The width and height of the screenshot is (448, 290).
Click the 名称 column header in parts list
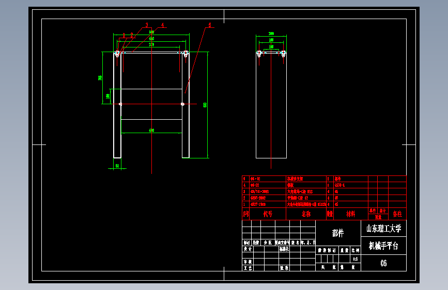coord(306,214)
